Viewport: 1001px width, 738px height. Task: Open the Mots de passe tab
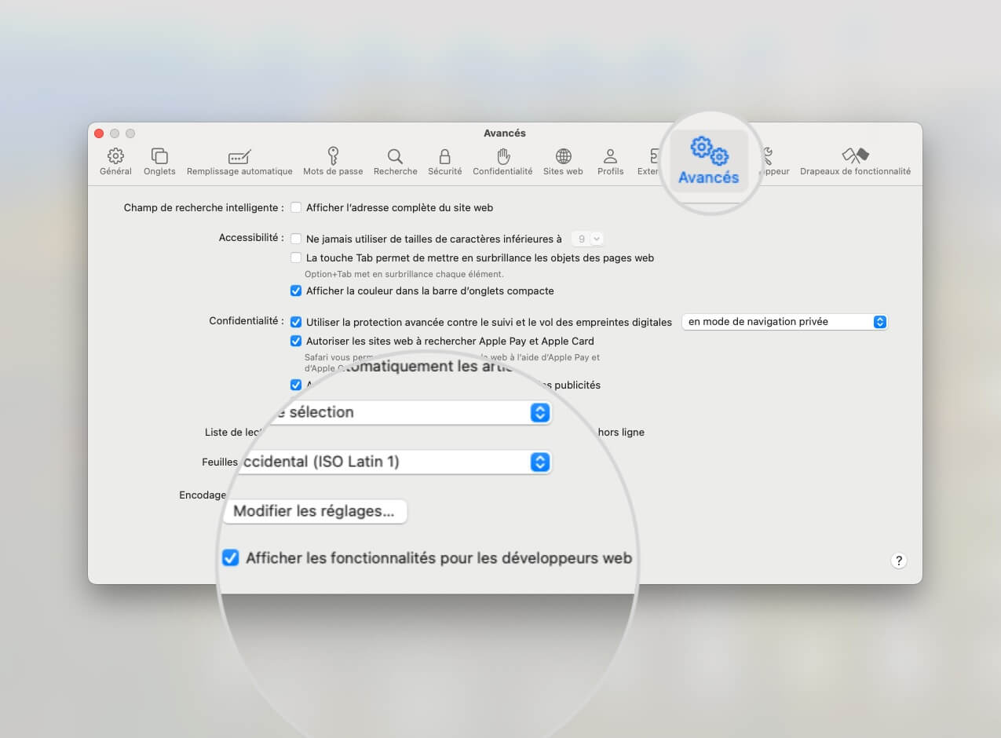click(x=333, y=162)
